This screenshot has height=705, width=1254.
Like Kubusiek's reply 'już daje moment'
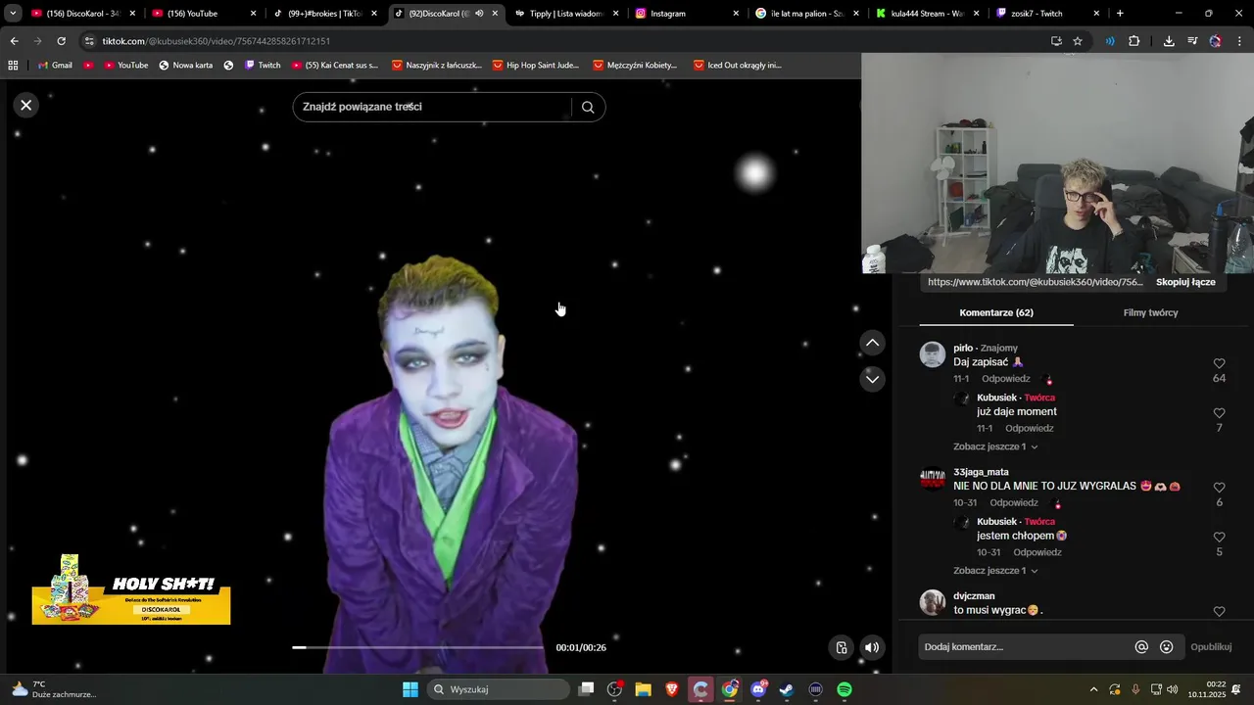[1219, 413]
